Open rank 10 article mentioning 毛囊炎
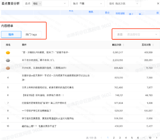This screenshot has height=140, width=160. [39, 126]
